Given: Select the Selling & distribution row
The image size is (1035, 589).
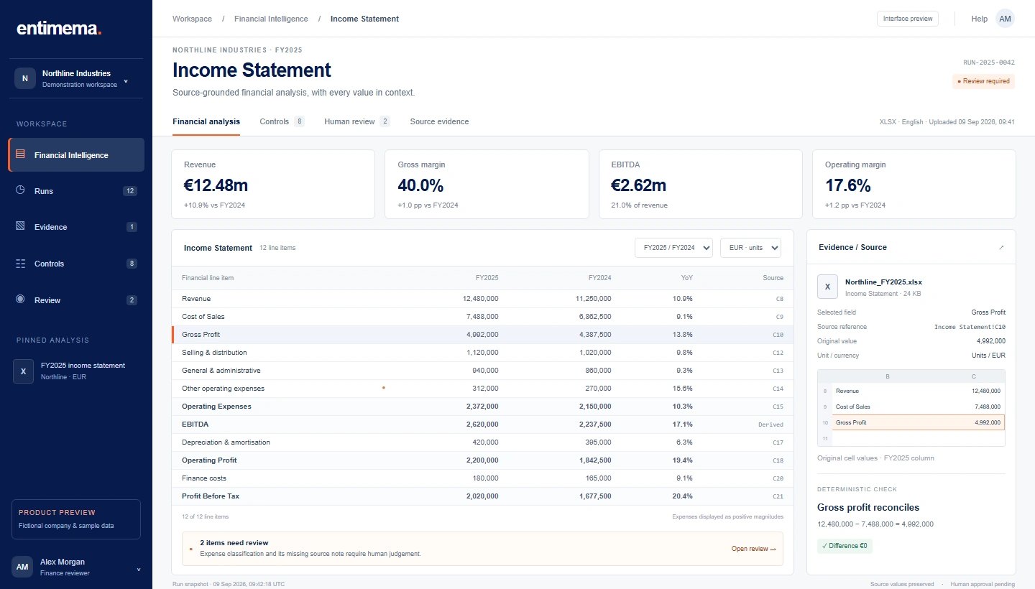Looking at the screenshot, I should pos(482,352).
